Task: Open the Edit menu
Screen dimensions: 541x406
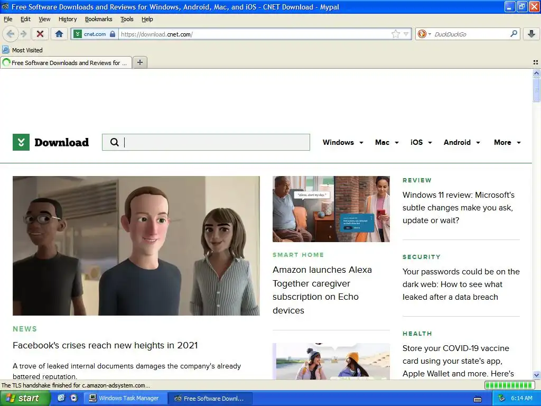Action: pos(25,20)
